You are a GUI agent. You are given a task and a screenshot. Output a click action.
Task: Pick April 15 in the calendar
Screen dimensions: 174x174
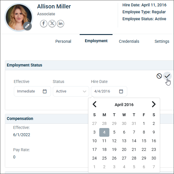point(144,141)
